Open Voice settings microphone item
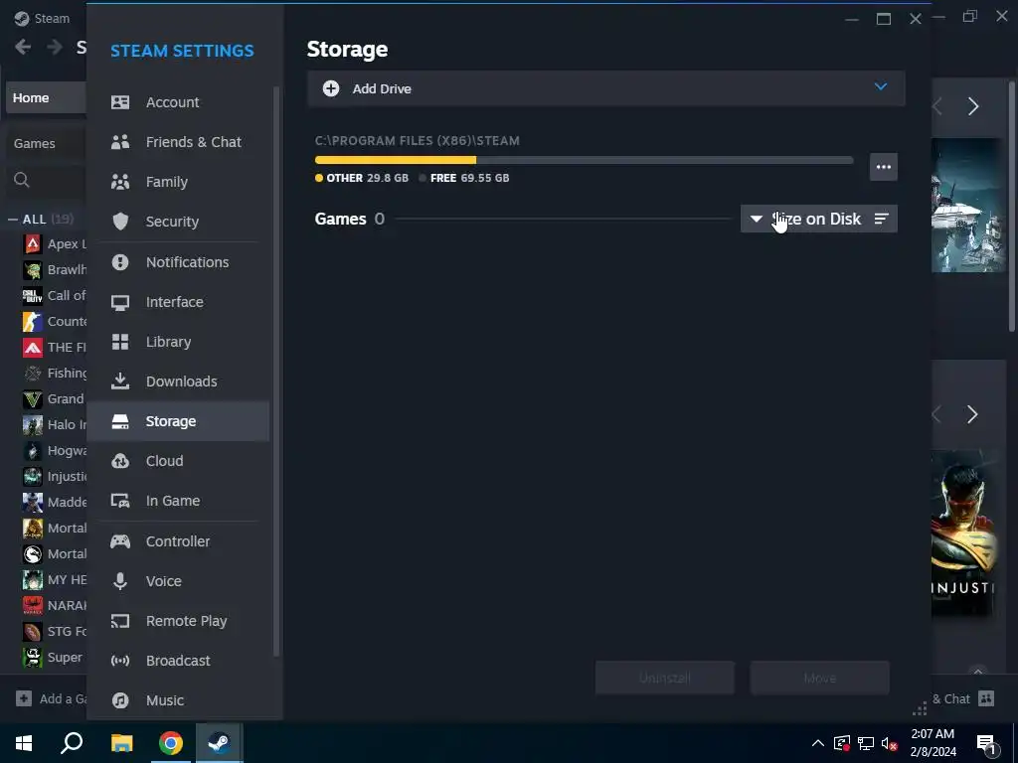Viewport: 1018px width, 763px height. [178, 580]
